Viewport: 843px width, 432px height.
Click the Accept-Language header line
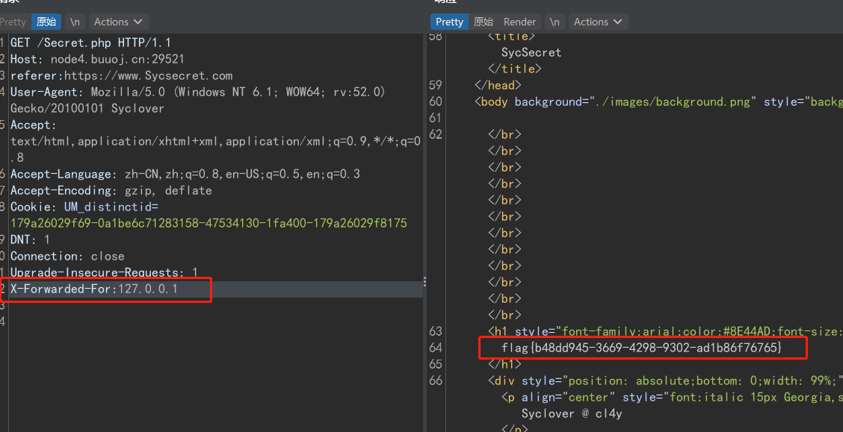click(185, 174)
